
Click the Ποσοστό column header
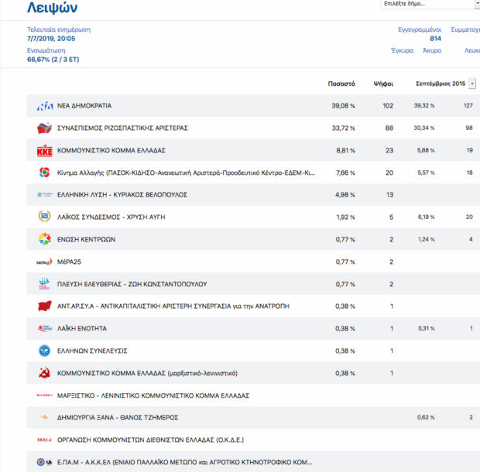click(x=341, y=84)
